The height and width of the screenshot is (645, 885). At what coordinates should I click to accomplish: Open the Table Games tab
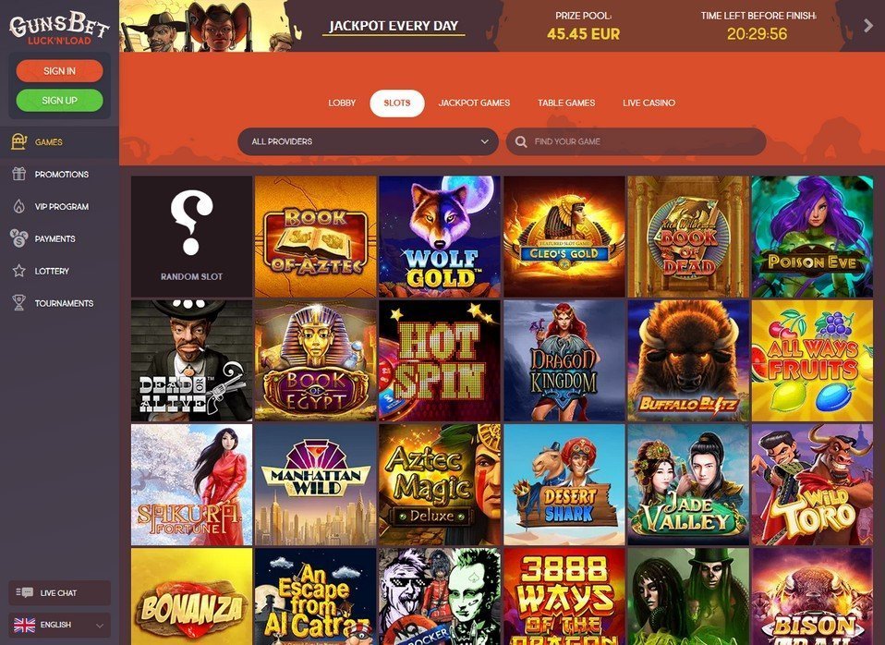point(566,103)
